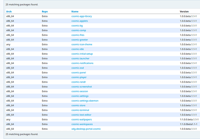Sort the table by Arch column header
Image resolution: width=200 pixels, height=139 pixels.
coord(9,12)
